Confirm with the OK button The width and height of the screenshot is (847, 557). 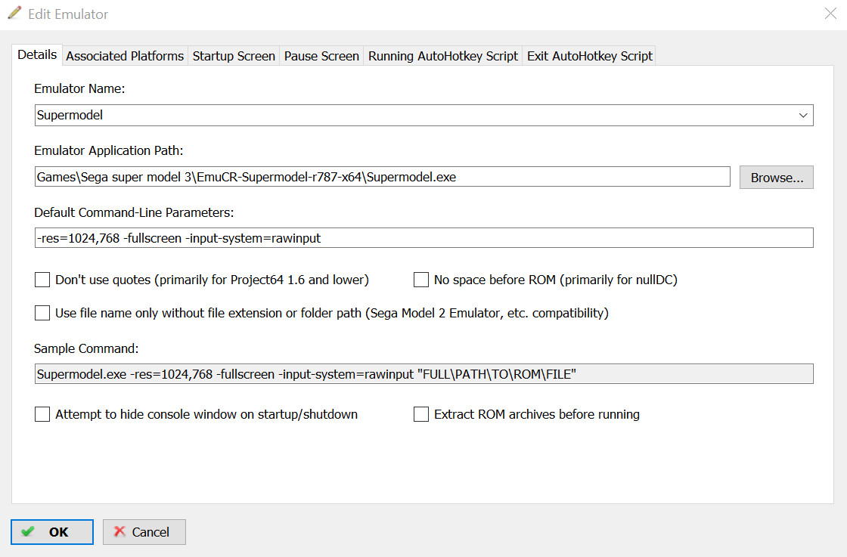pyautogui.click(x=52, y=532)
